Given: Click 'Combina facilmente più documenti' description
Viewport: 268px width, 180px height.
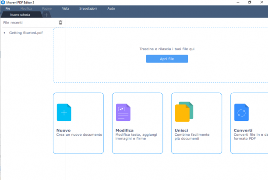Looking at the screenshot, I should pyautogui.click(x=192, y=137).
